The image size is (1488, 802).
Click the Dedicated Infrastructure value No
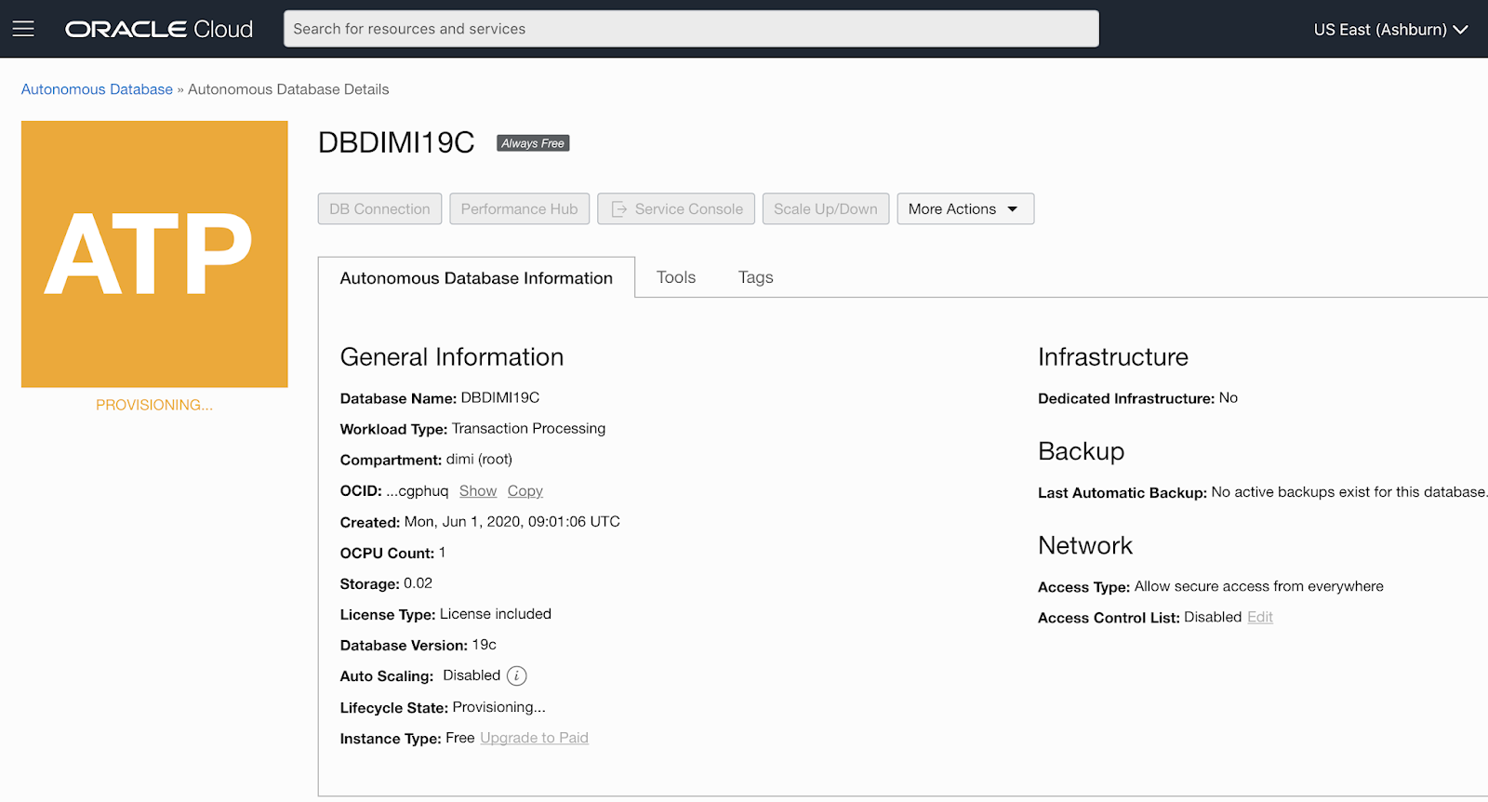click(x=1229, y=397)
